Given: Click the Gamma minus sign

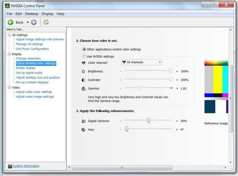Looking at the screenshot, I should point(121,89).
